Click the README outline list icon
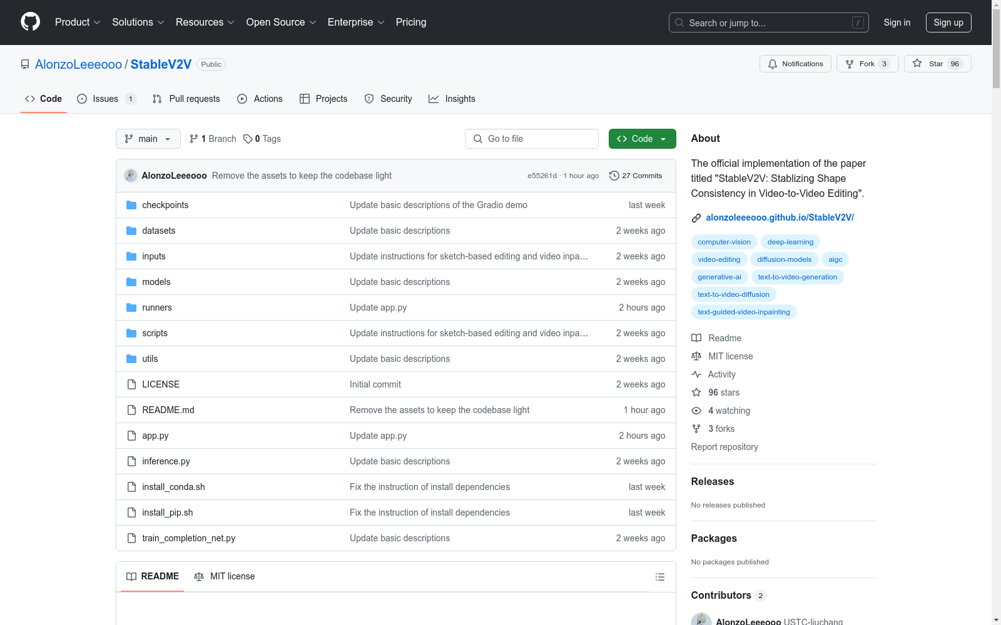Image resolution: width=1001 pixels, height=625 pixels. coord(660,577)
